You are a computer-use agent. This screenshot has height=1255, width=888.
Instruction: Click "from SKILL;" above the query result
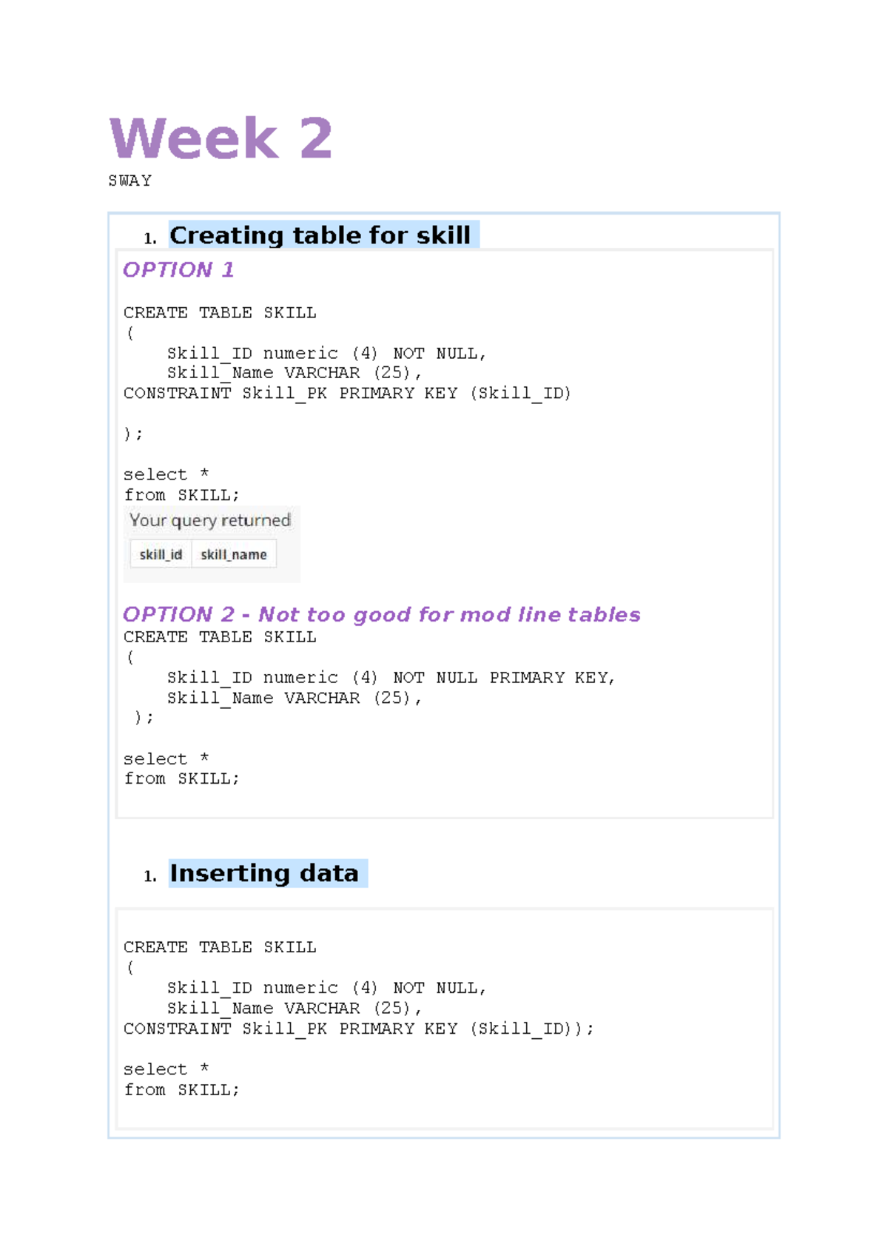pos(181,495)
